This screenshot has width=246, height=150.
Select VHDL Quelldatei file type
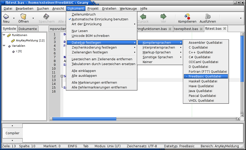tap(206, 101)
